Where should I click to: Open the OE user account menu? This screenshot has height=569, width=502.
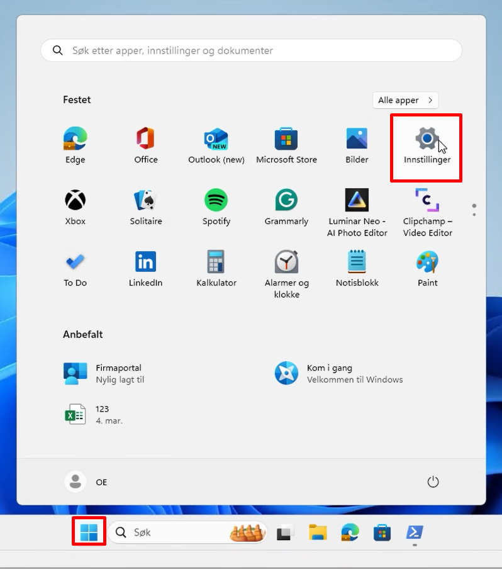[x=86, y=482]
